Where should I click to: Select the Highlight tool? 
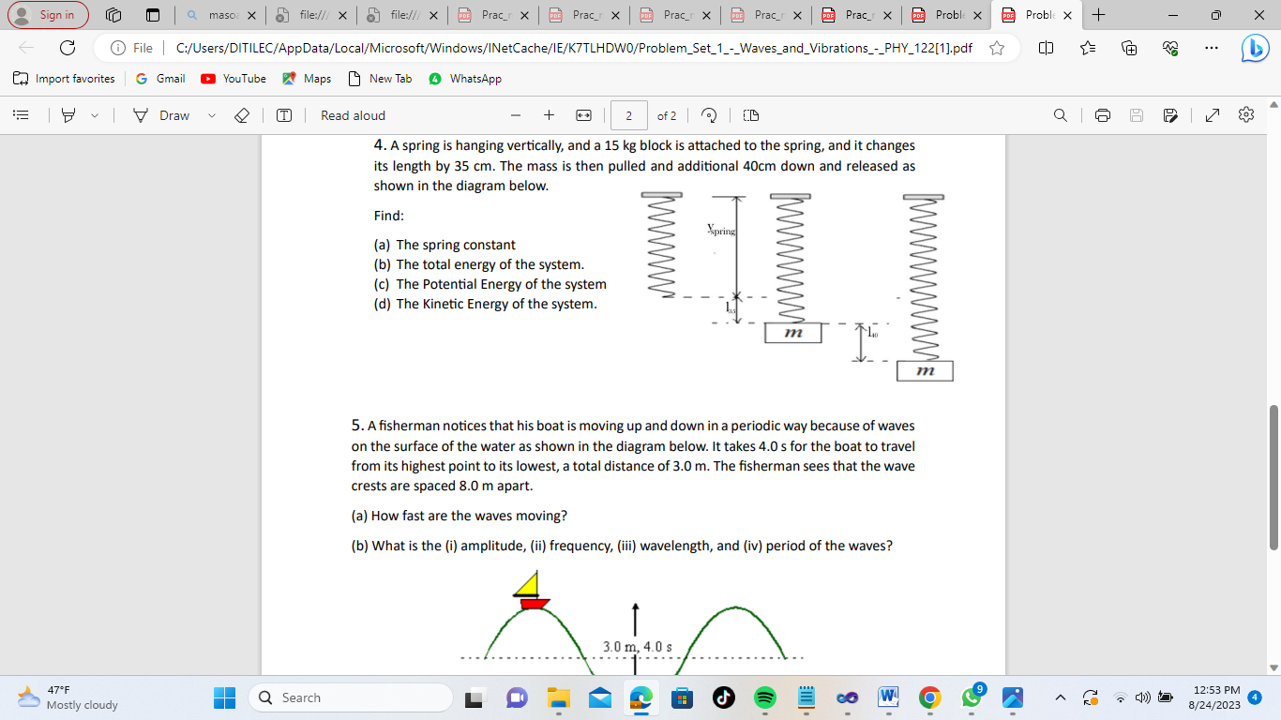[67, 115]
